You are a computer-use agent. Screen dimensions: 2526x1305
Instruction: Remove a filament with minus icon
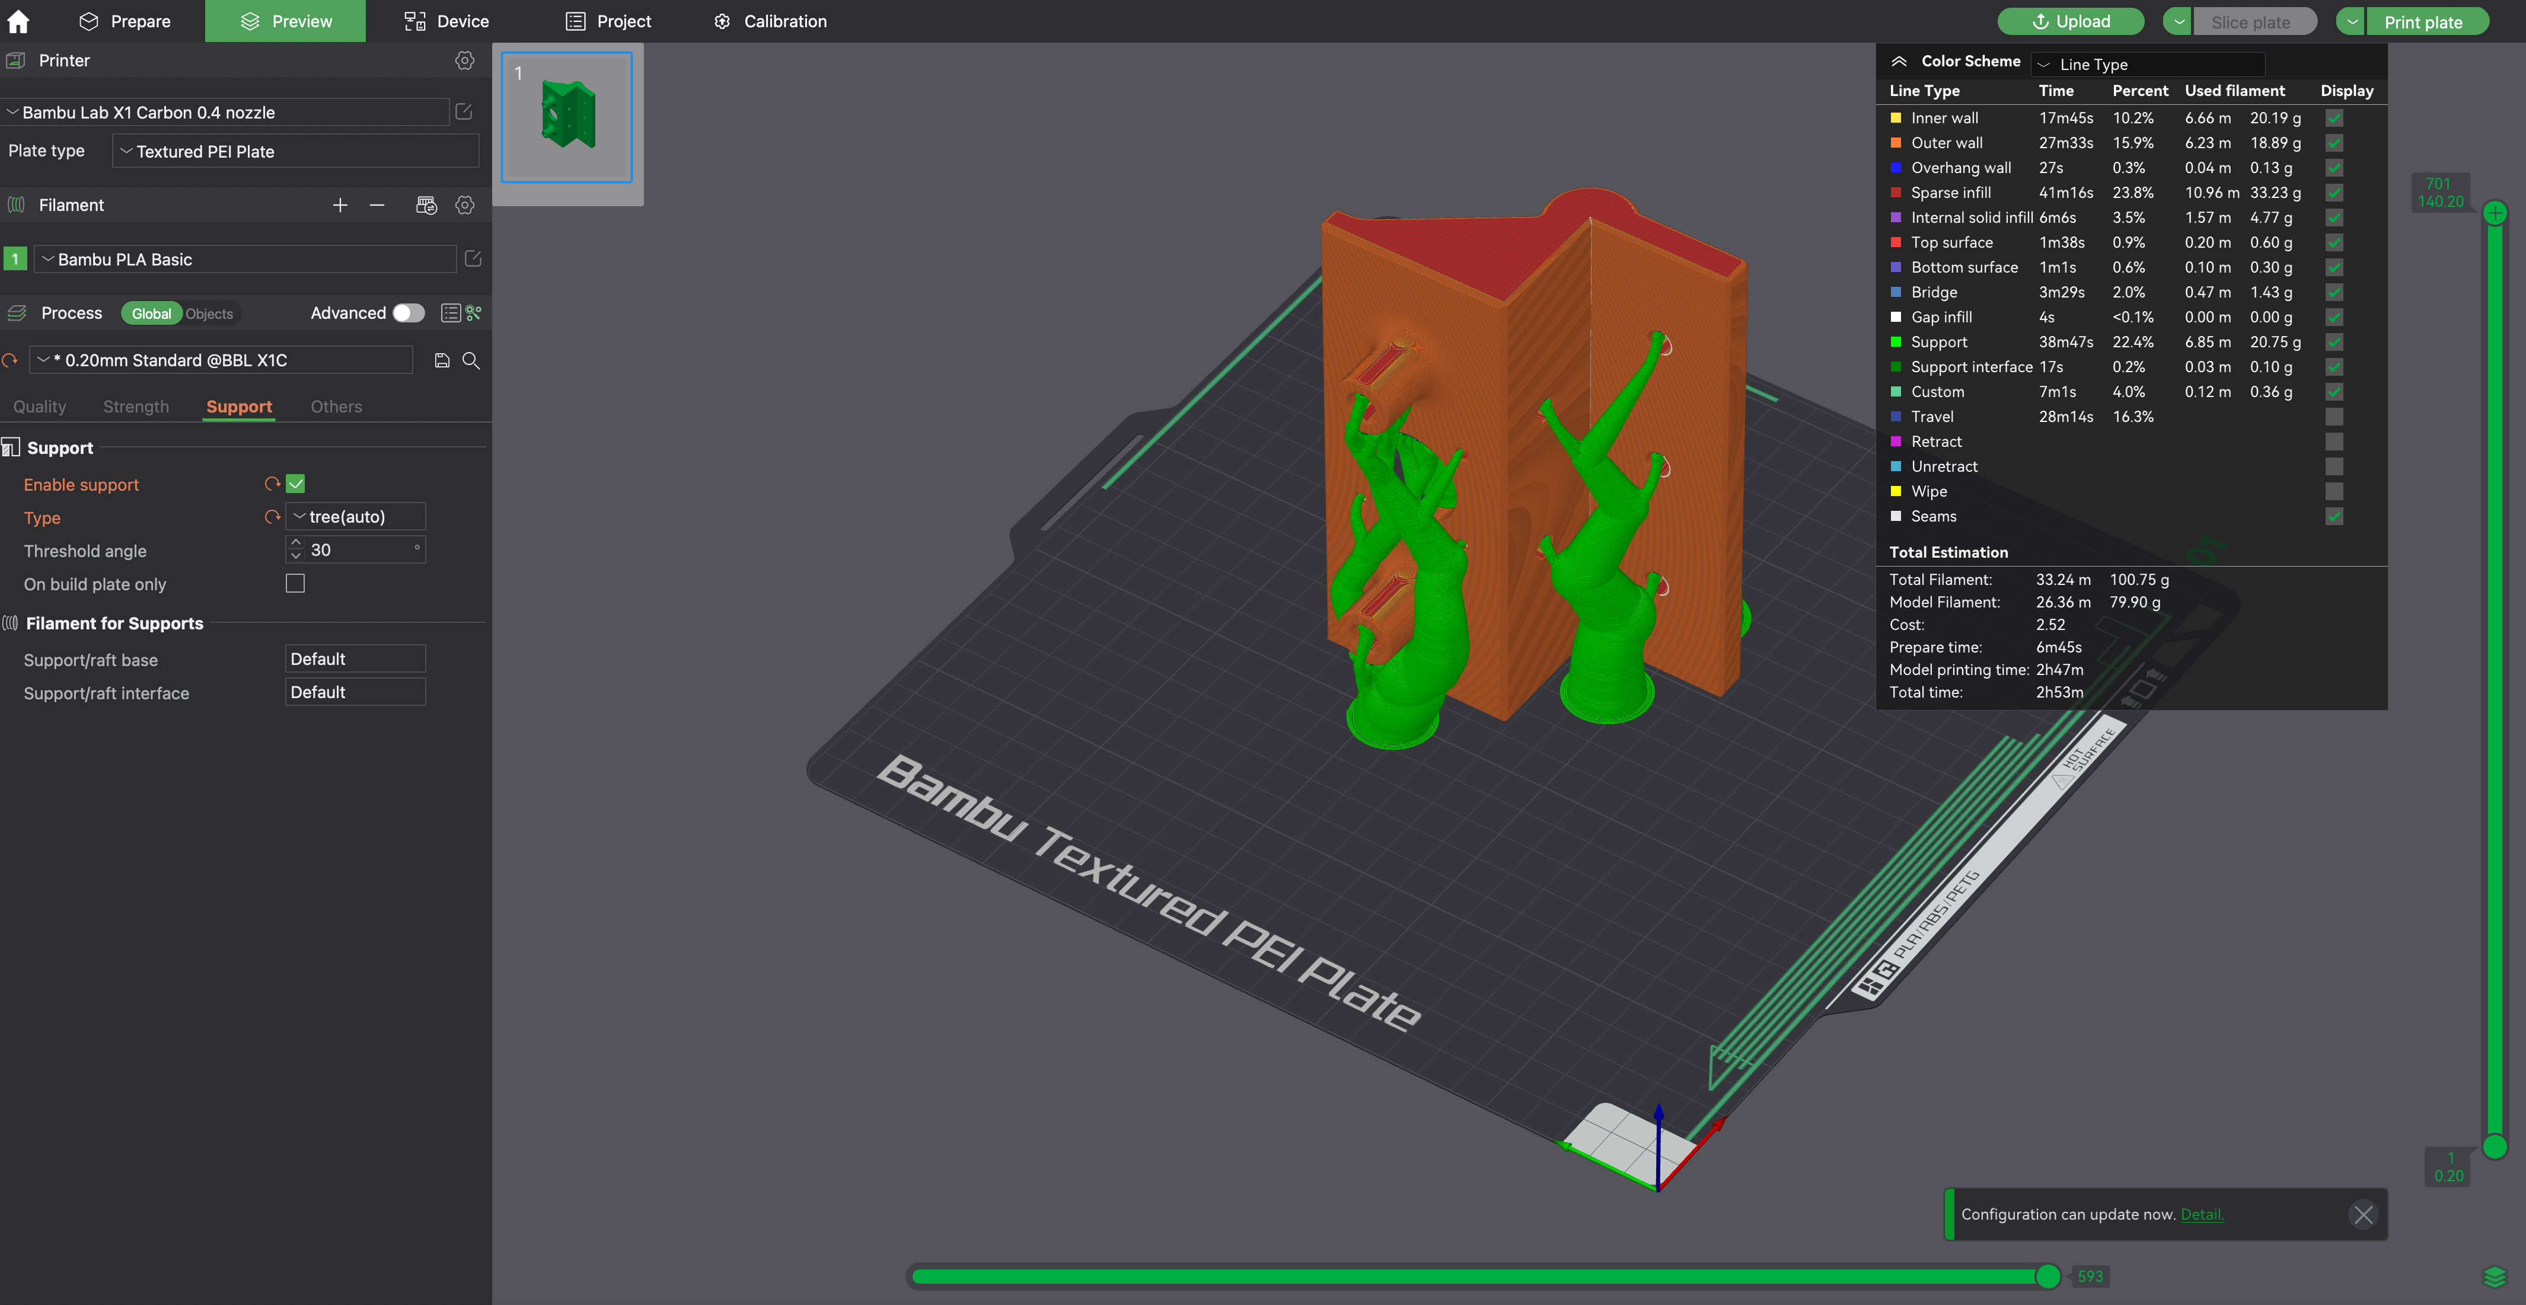point(377,205)
